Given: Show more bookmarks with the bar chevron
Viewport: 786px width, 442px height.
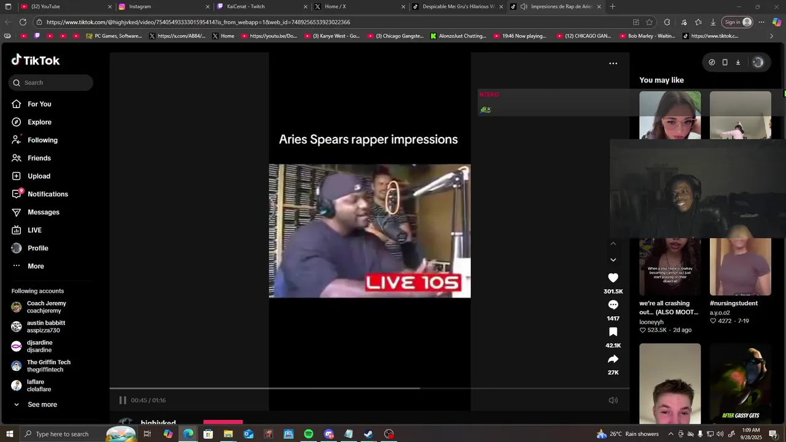Looking at the screenshot, I should [772, 36].
